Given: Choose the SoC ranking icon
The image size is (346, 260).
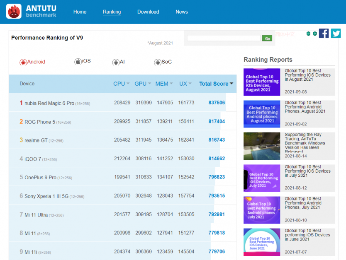Looking at the screenshot, I should tap(158, 62).
